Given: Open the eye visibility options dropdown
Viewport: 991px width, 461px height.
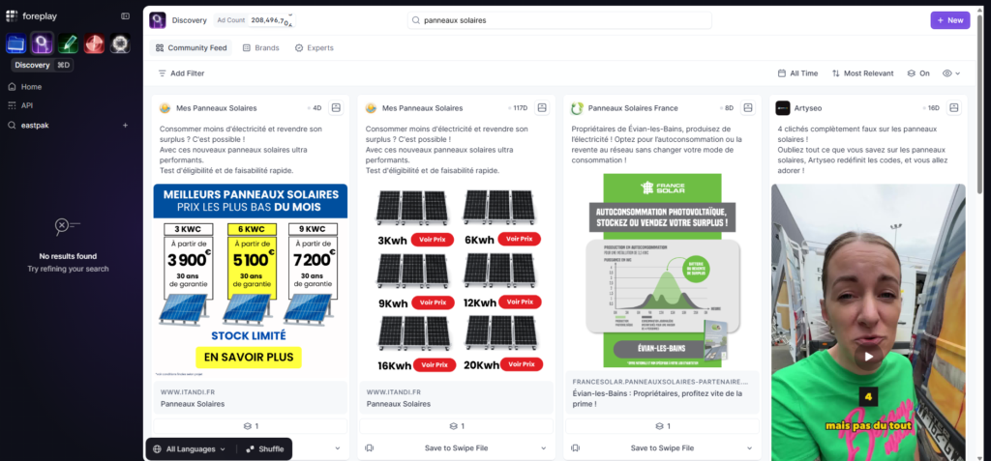Looking at the screenshot, I should (951, 73).
